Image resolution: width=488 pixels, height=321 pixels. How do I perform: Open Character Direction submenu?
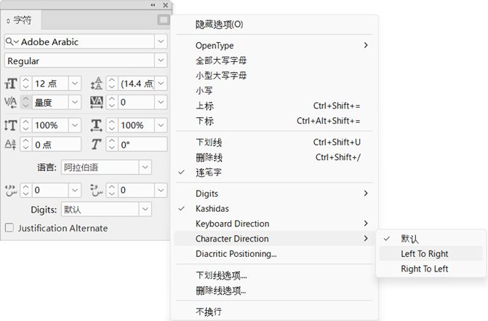coord(274,239)
